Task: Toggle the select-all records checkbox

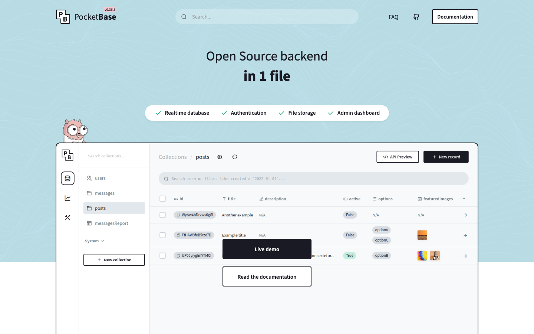Action: tap(162, 199)
